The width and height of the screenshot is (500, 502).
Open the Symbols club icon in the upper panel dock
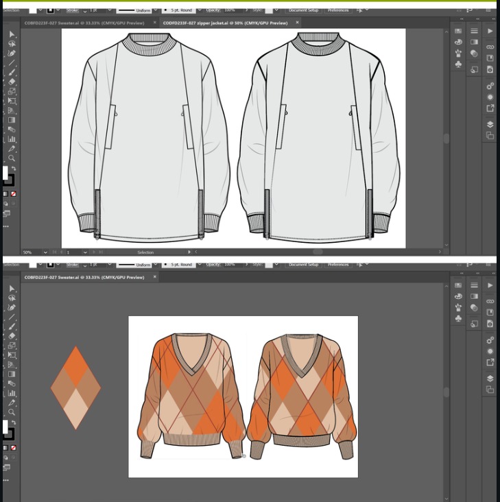point(458,64)
